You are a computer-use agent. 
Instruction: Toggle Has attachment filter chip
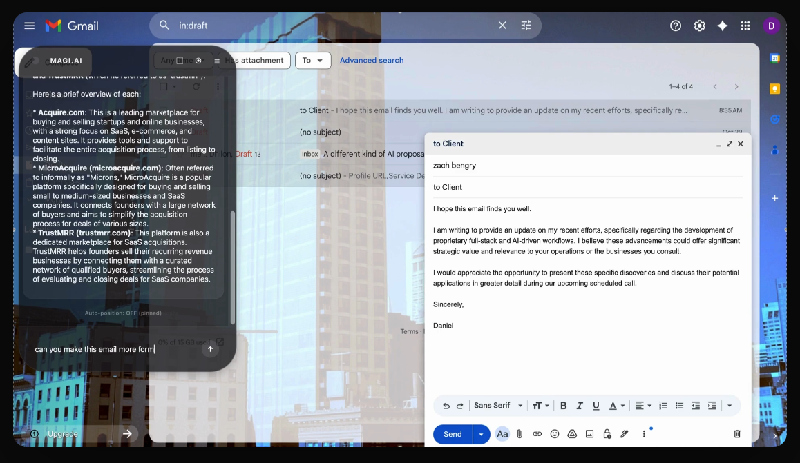[254, 60]
